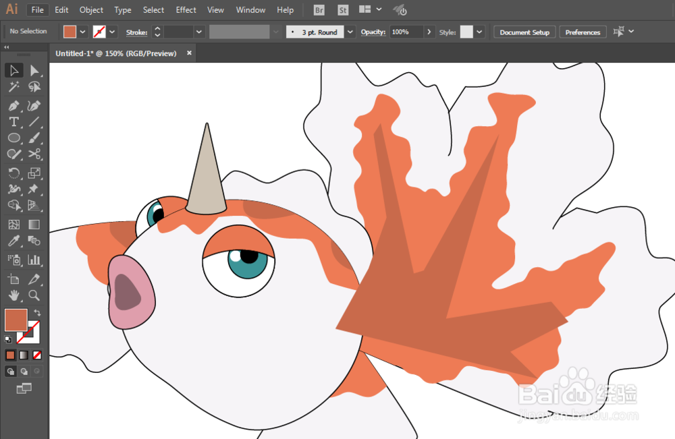This screenshot has height=439, width=675.
Task: Open the brush definition dropdown arrow
Action: (x=350, y=32)
